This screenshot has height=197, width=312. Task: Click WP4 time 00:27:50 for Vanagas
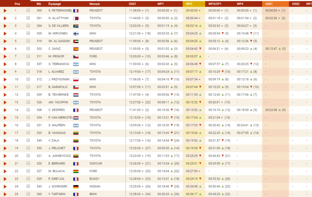(x=243, y=133)
